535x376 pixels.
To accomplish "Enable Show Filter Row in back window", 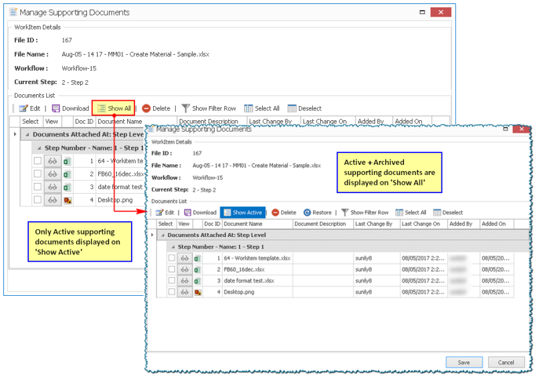I will [x=209, y=108].
